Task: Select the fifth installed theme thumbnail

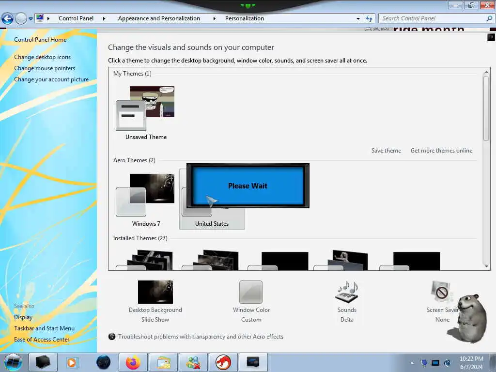Action: click(410, 261)
